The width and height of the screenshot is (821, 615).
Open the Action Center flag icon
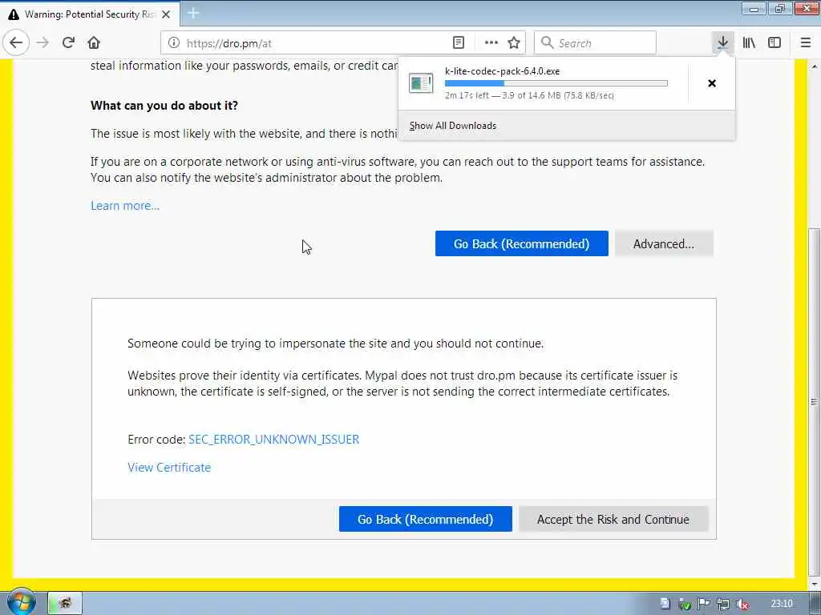click(x=704, y=604)
